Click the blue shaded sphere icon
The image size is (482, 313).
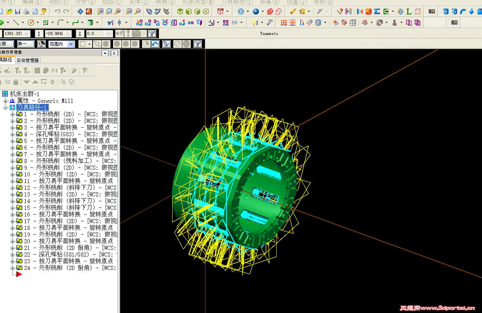coord(256,12)
